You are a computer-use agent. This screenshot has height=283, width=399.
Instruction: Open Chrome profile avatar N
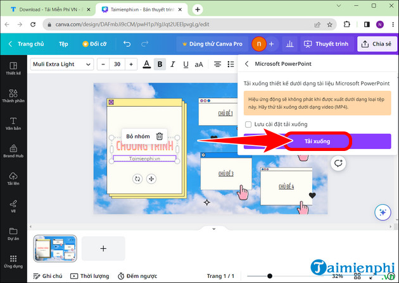(380, 25)
